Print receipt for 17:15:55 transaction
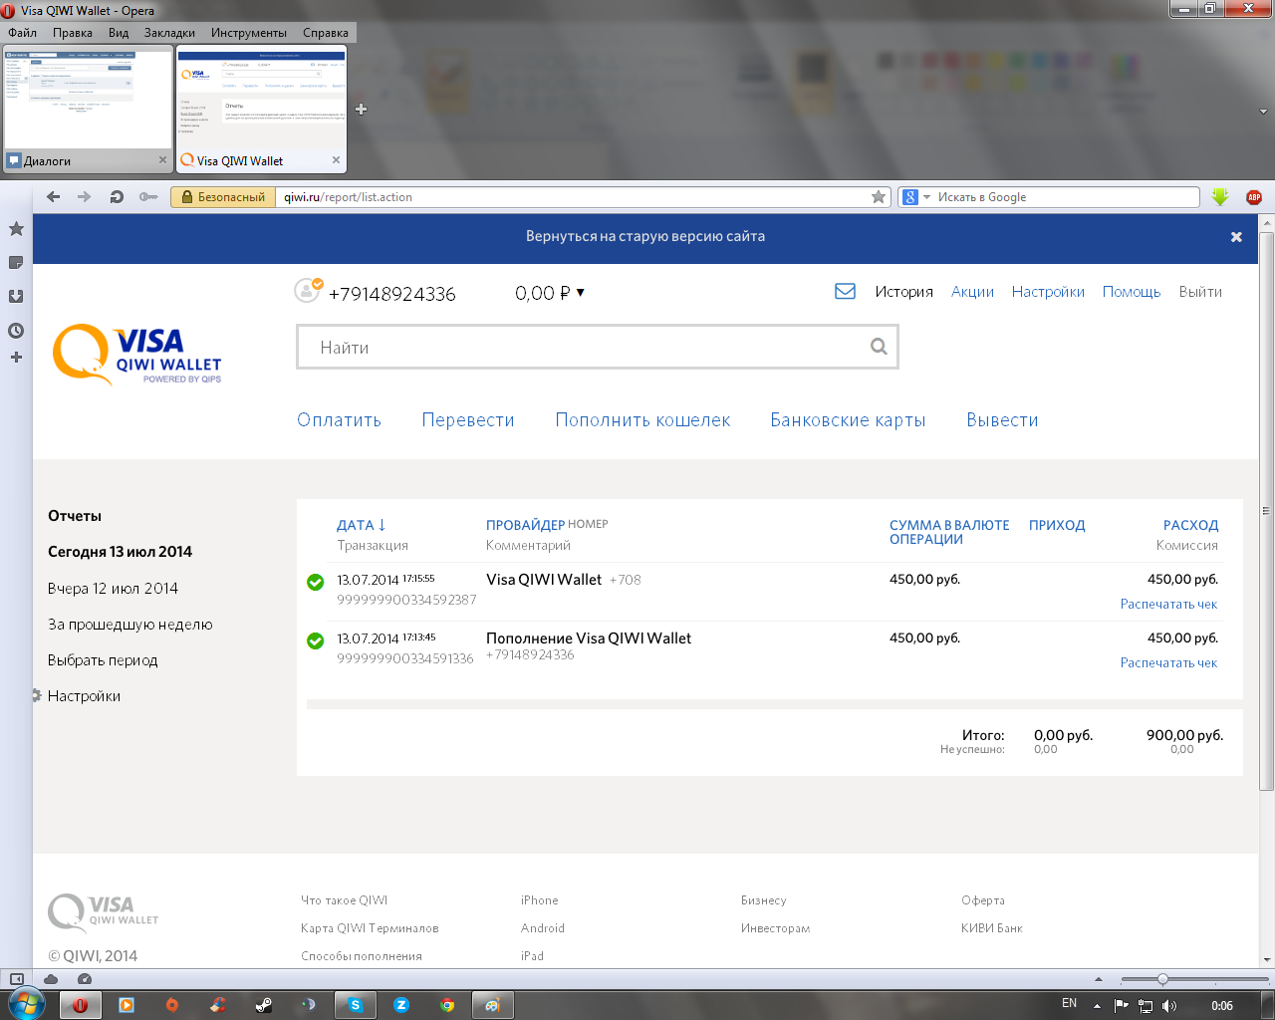 1168,605
